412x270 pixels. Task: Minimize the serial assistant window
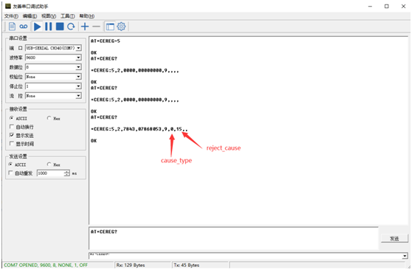coord(370,7)
